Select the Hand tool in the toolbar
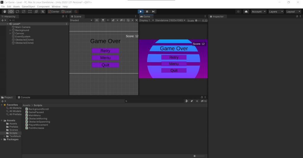 [4, 12]
